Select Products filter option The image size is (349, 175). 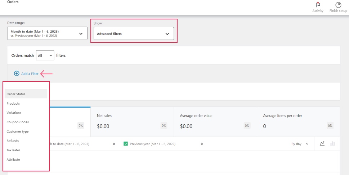click(x=13, y=103)
